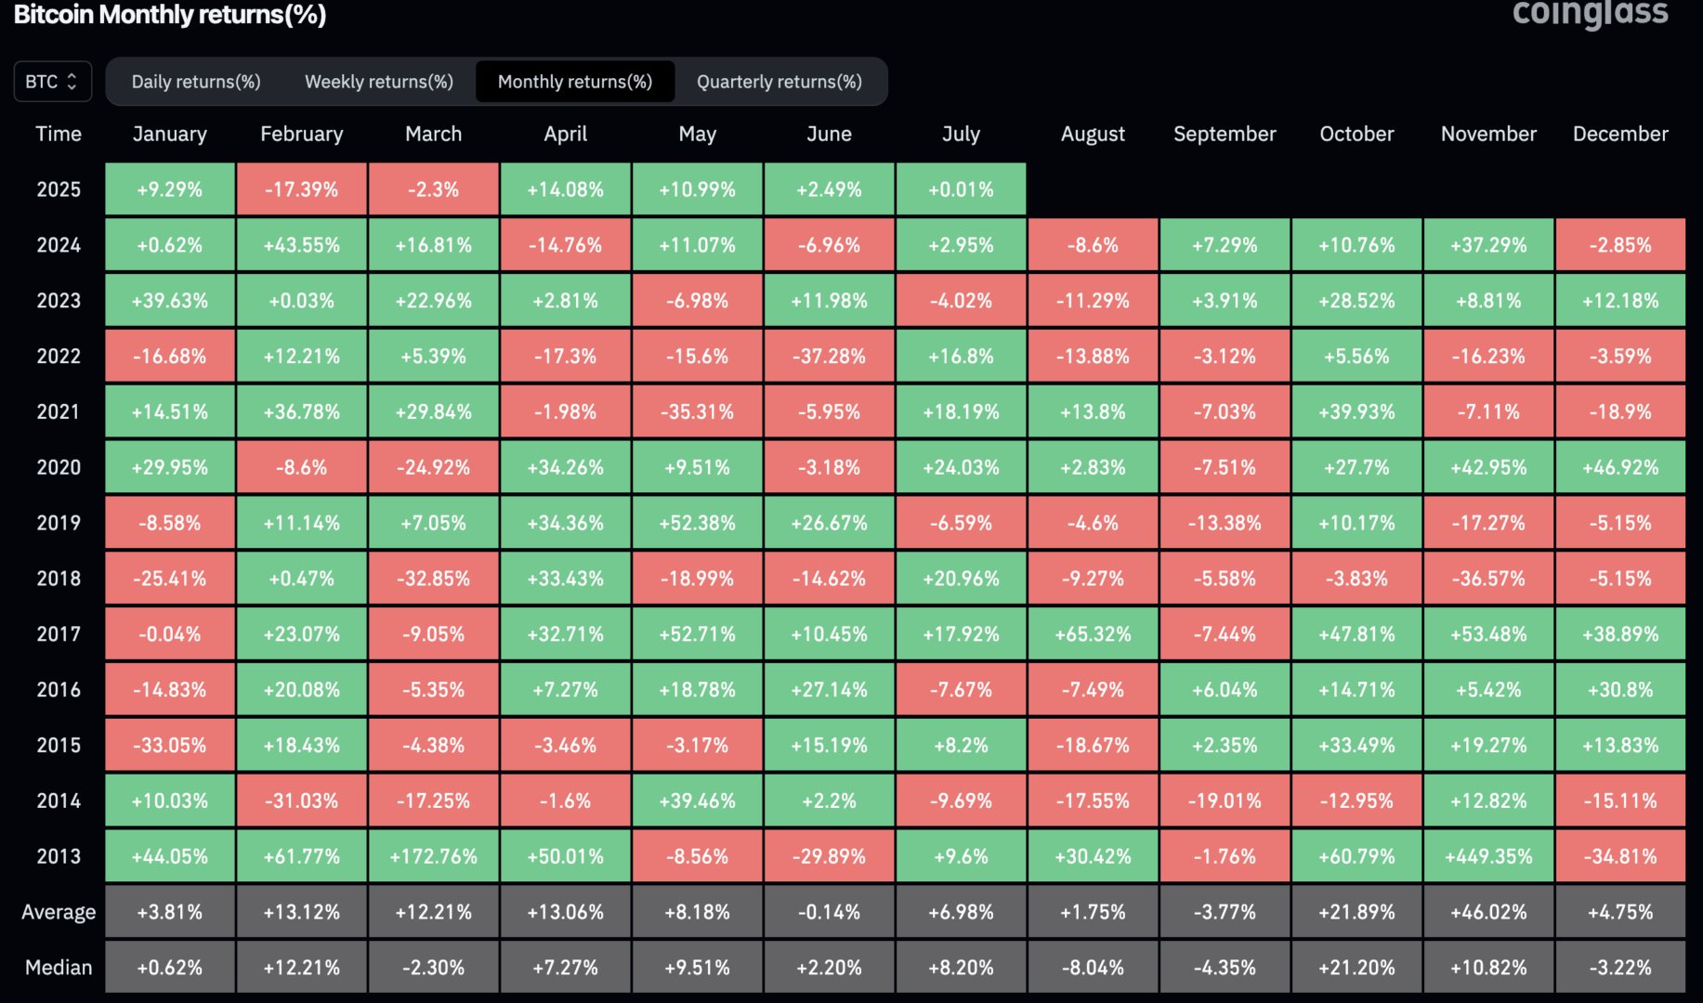Click the coinglass logo
This screenshot has height=1003, width=1703.
pyautogui.click(x=1590, y=14)
